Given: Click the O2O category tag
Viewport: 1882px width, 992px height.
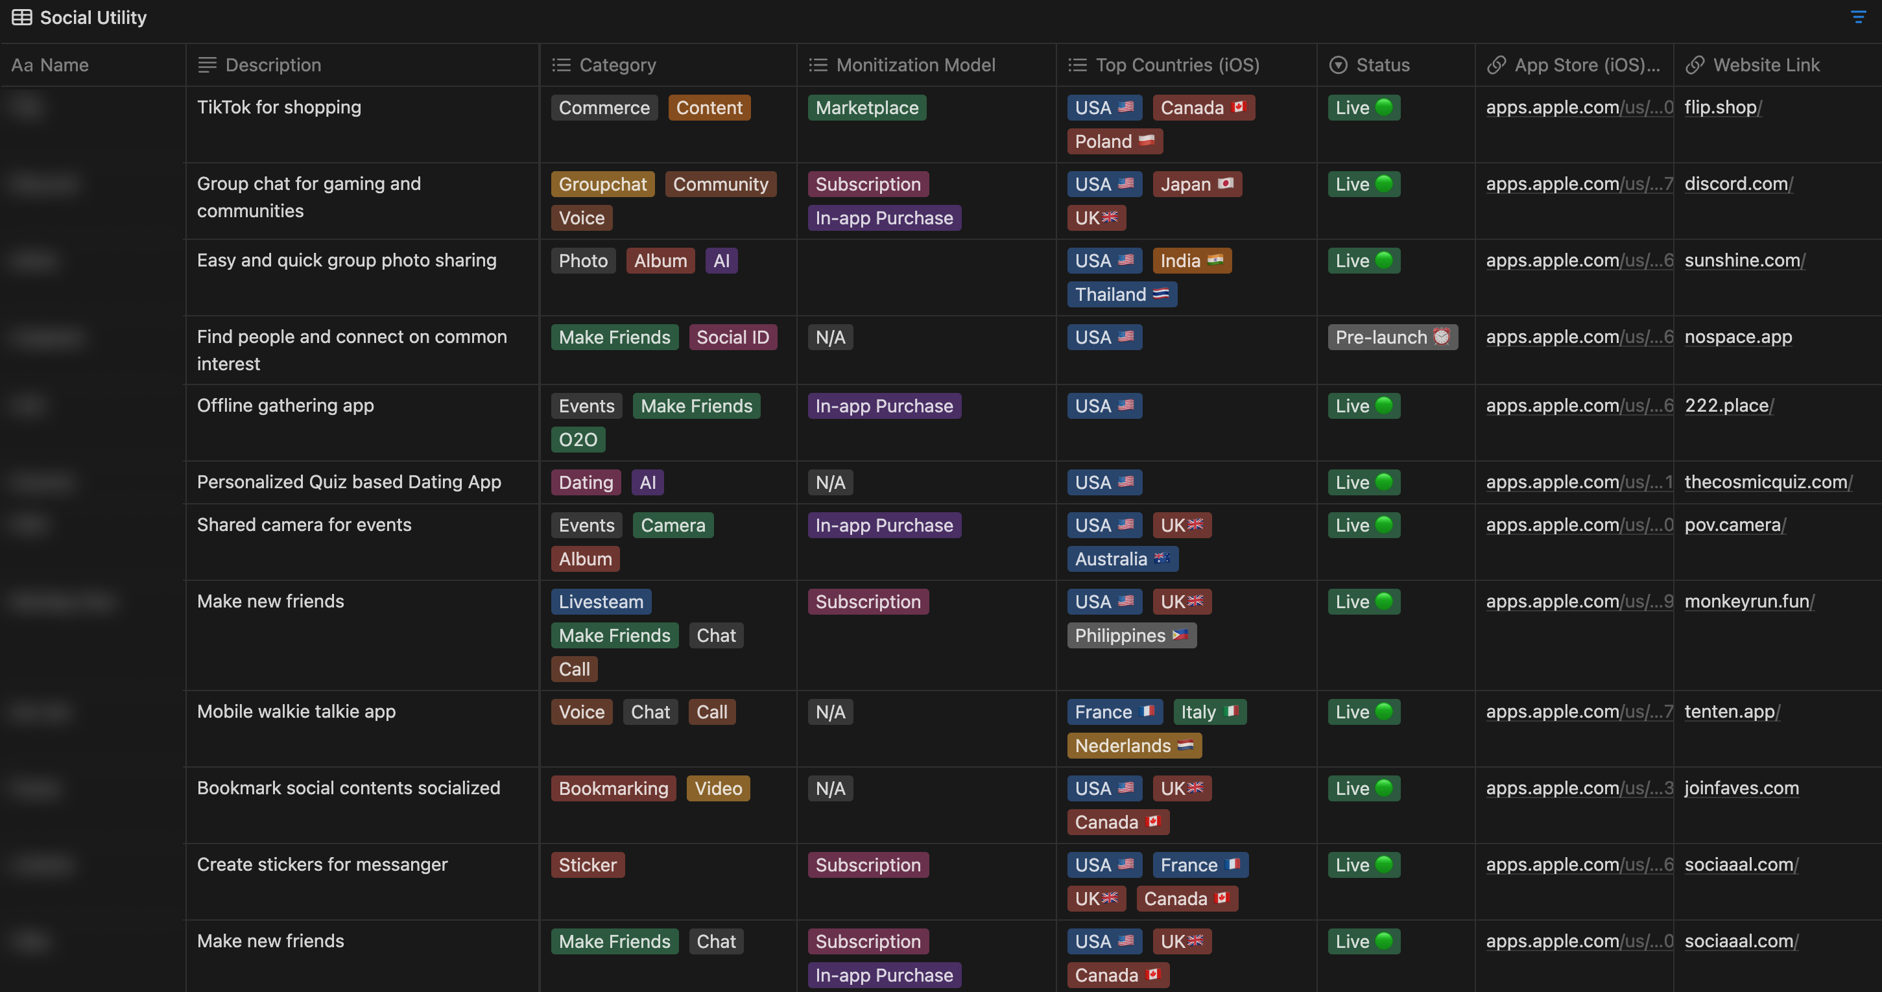Looking at the screenshot, I should tap(578, 440).
